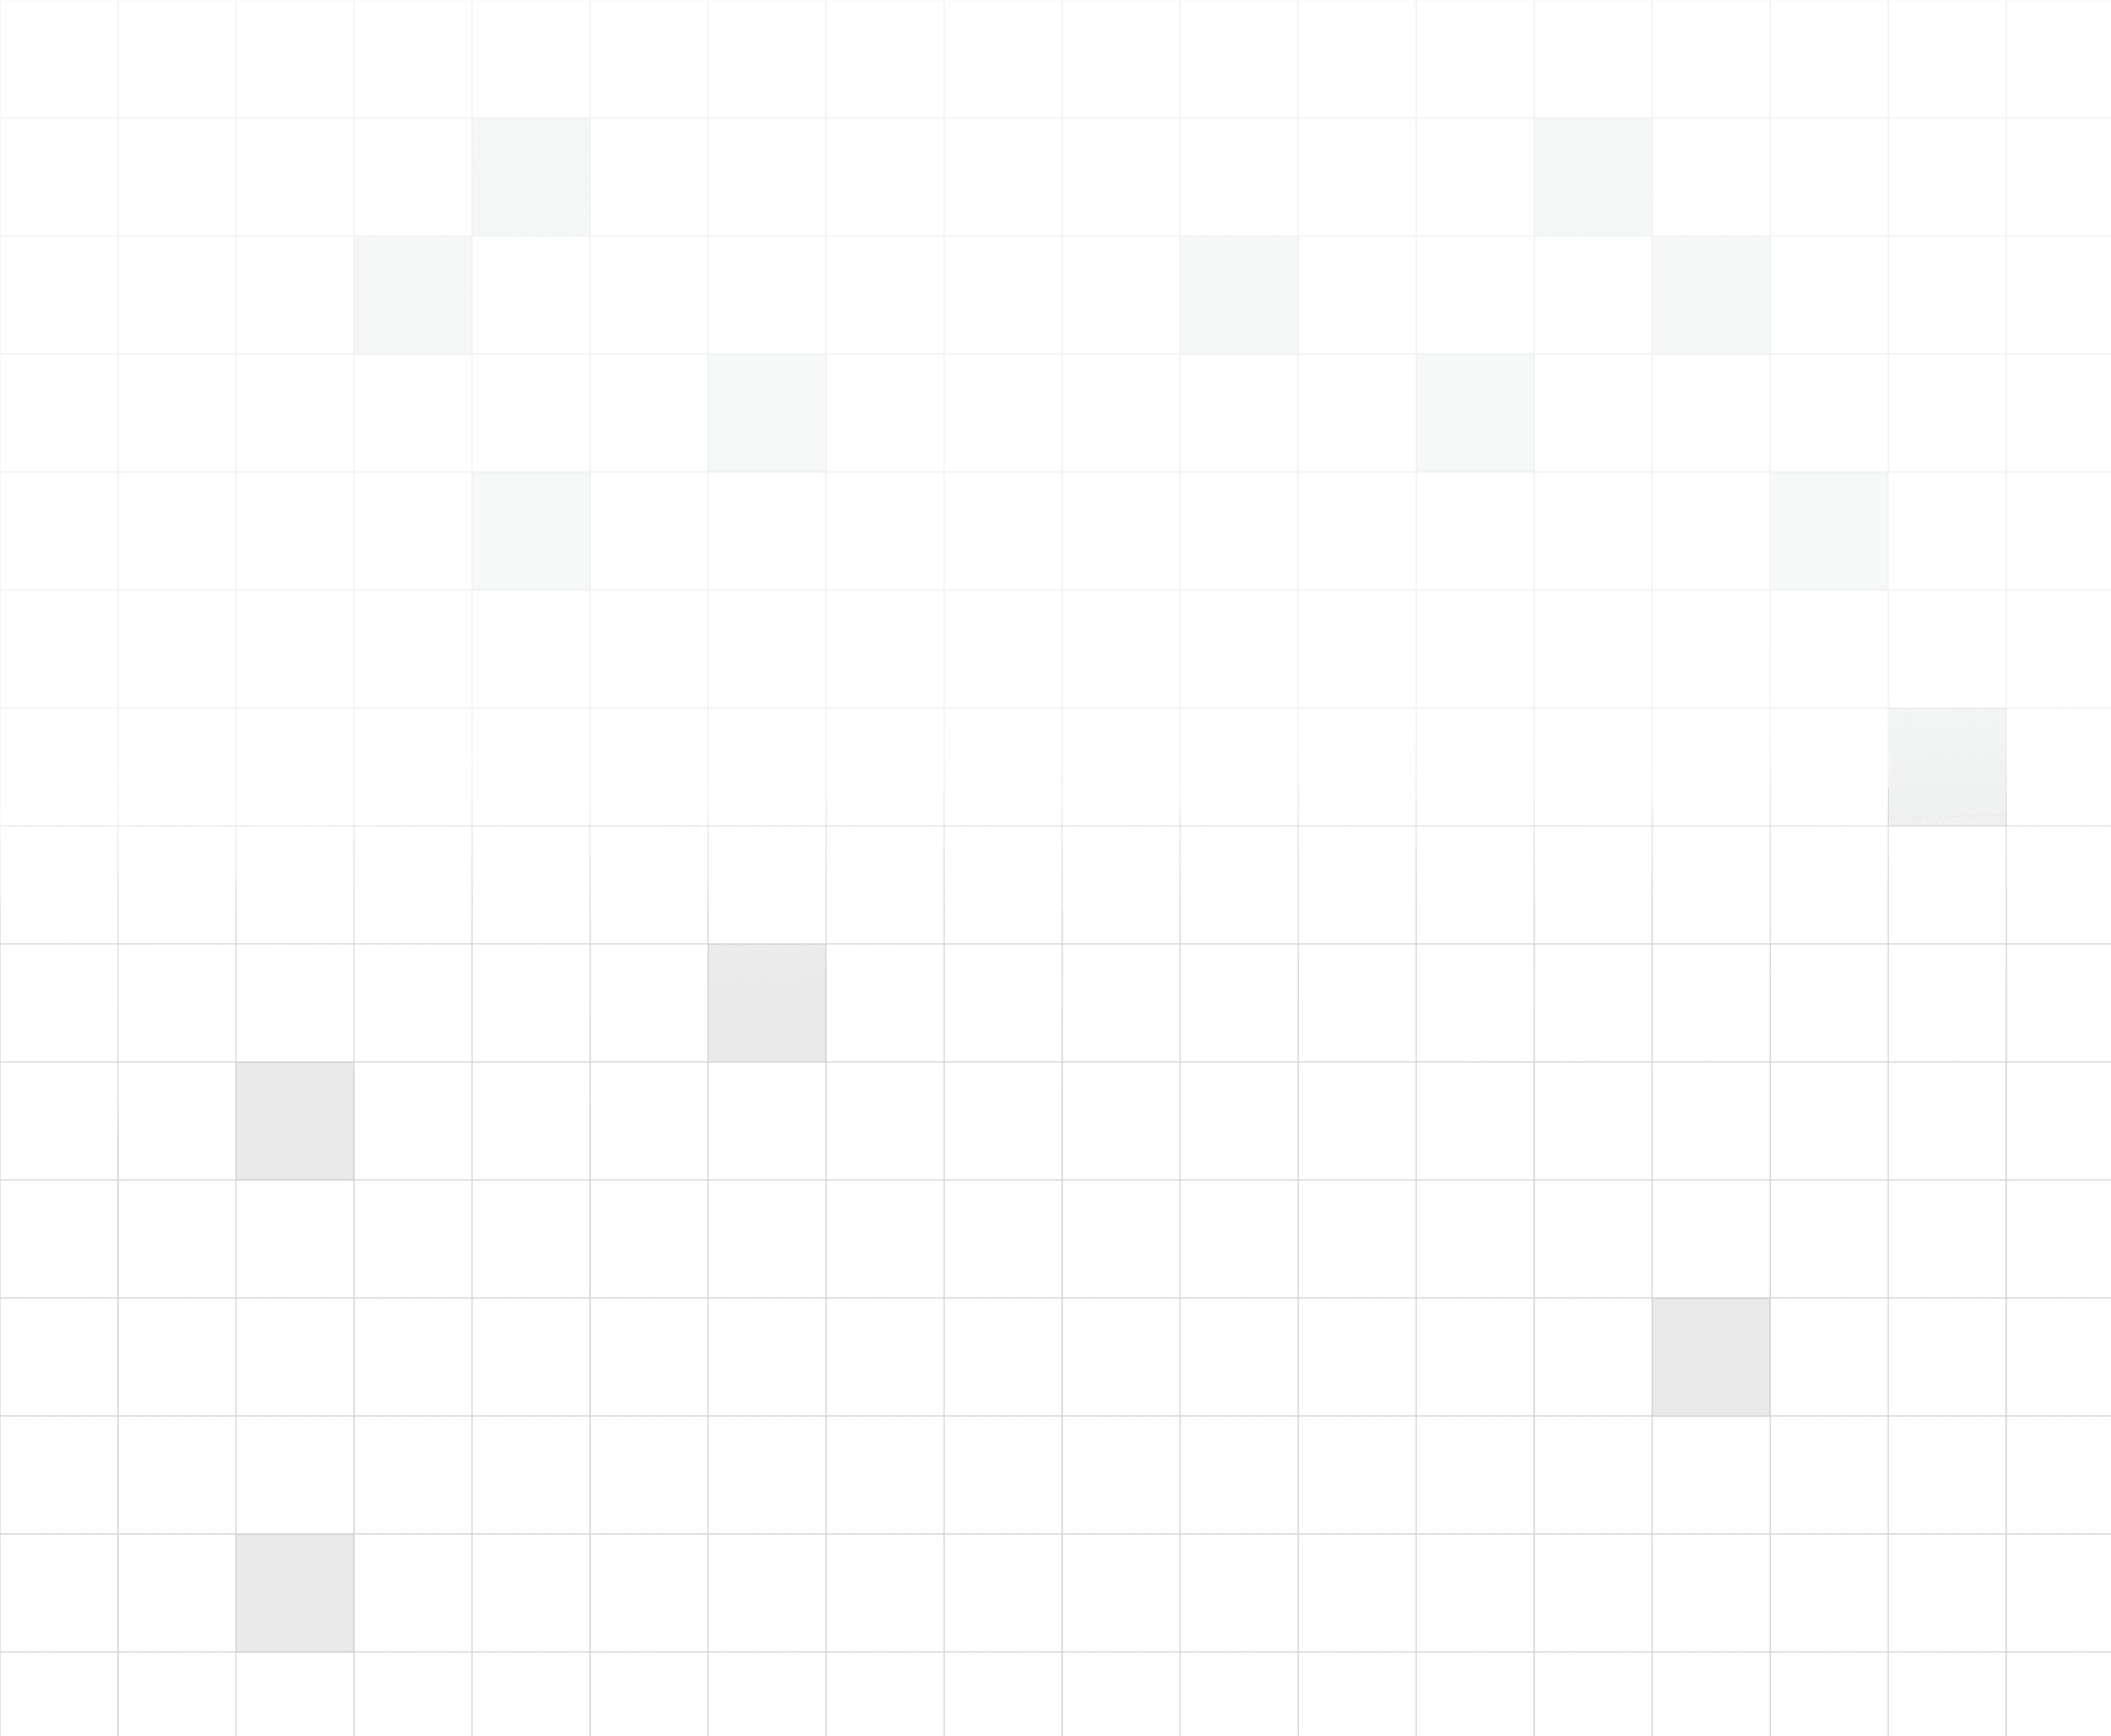Screen dimensions: 2111x1736
Task: Select the leftmost light gray square
Action: coord(413,295)
